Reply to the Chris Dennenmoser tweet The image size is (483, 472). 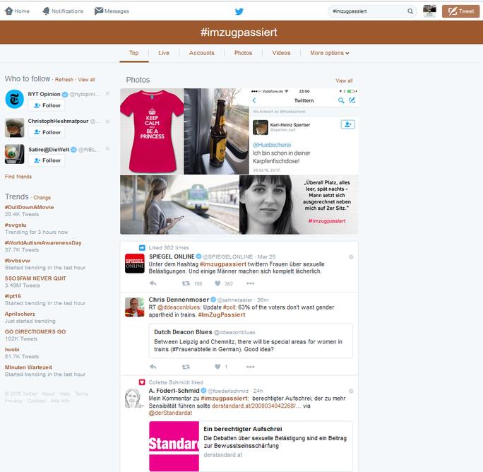pos(153,367)
